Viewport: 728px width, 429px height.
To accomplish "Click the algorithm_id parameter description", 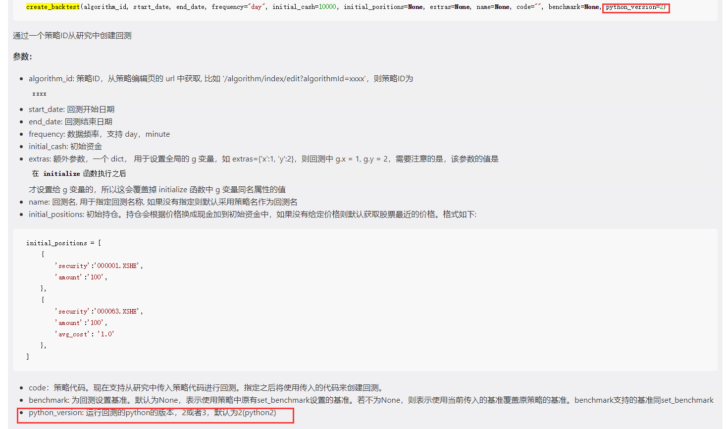I will [220, 79].
